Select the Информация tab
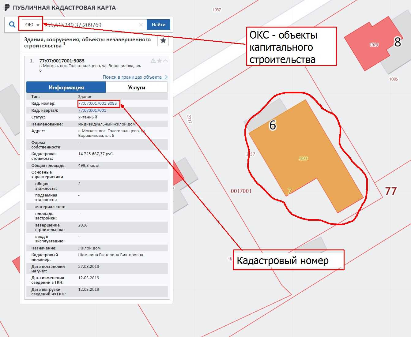The image size is (411, 337). click(x=66, y=88)
